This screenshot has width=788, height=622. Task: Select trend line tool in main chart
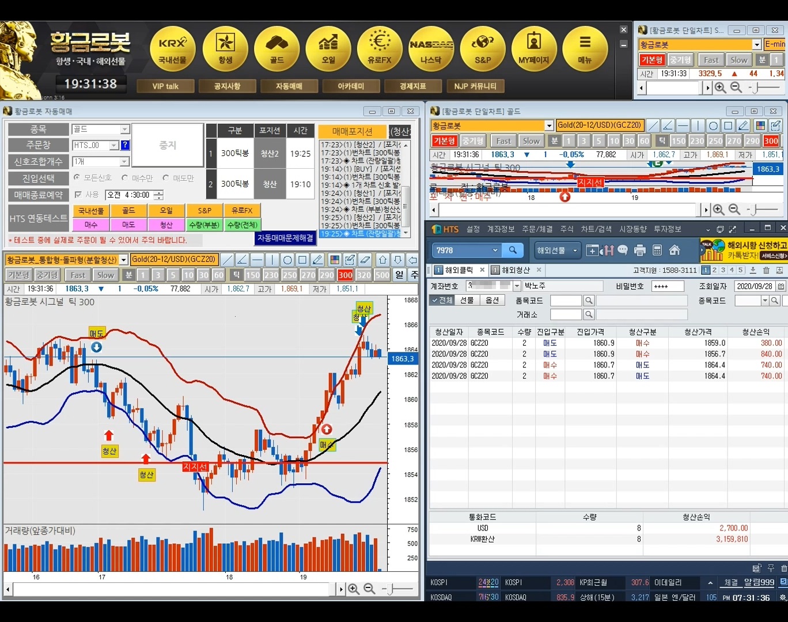tap(228, 260)
